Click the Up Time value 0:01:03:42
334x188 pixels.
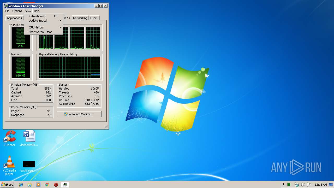92,100
